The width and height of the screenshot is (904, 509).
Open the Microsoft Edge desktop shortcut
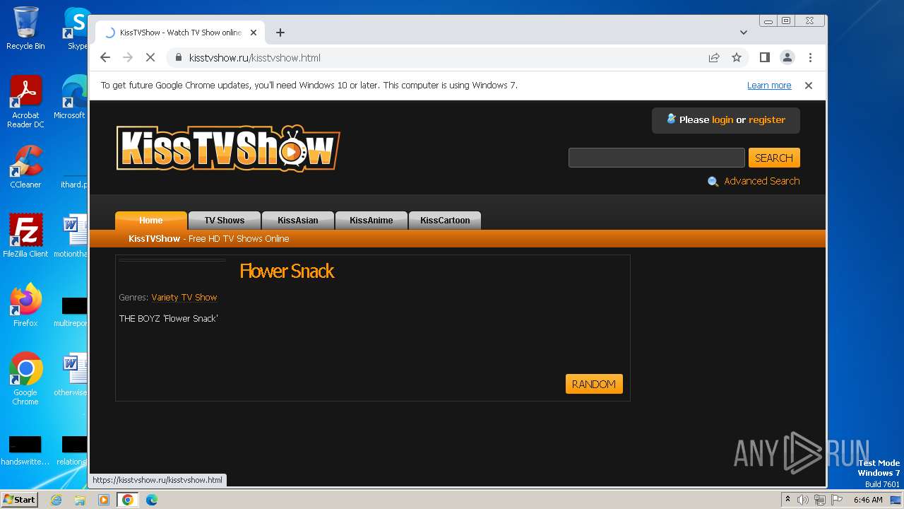tap(71, 98)
